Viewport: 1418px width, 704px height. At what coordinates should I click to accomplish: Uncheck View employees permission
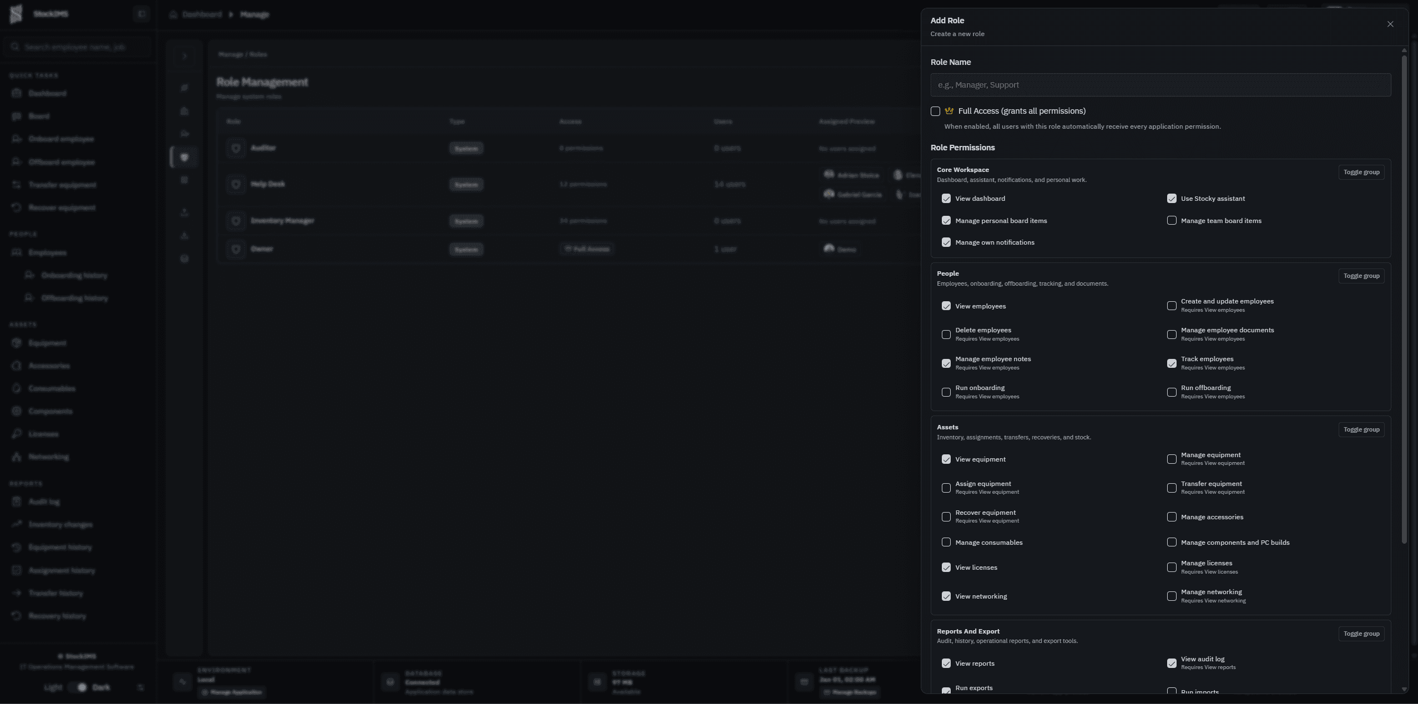(946, 306)
